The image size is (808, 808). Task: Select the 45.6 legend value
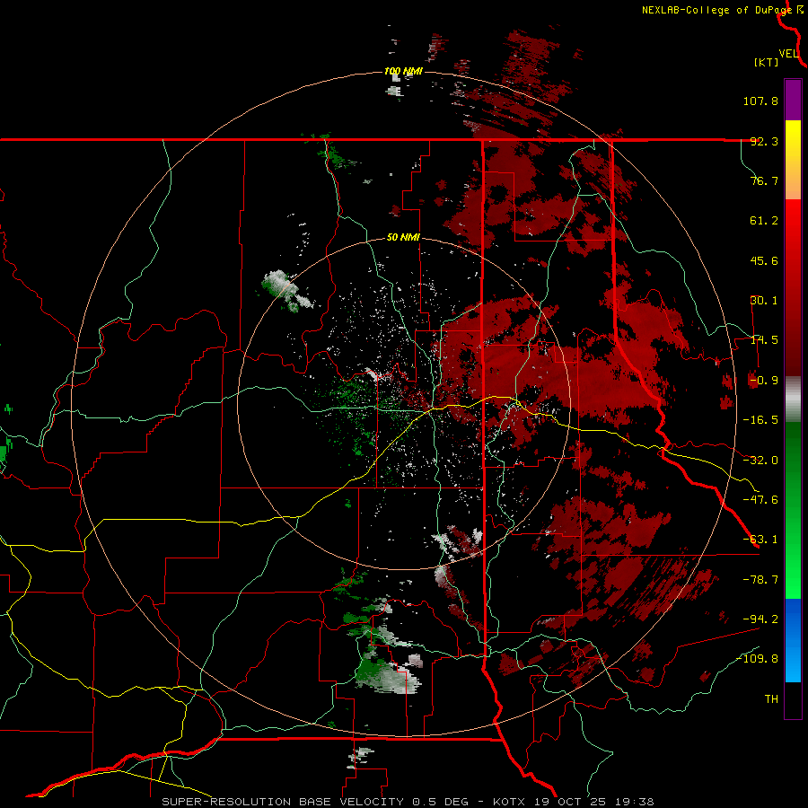(764, 260)
